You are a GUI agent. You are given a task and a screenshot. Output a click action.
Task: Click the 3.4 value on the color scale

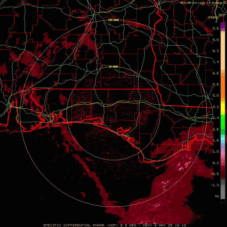click(x=216, y=118)
